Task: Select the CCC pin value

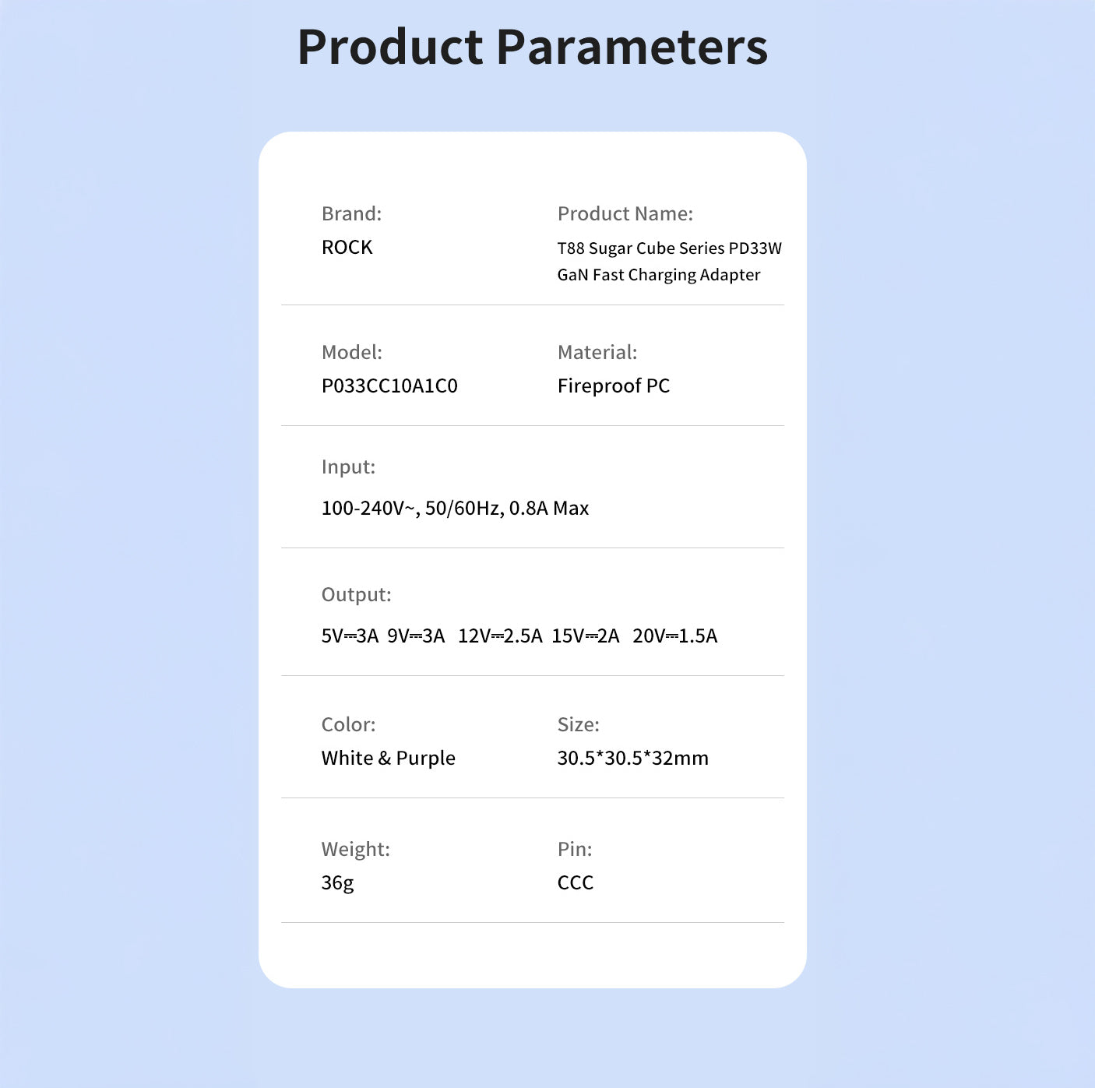Action: (x=575, y=882)
